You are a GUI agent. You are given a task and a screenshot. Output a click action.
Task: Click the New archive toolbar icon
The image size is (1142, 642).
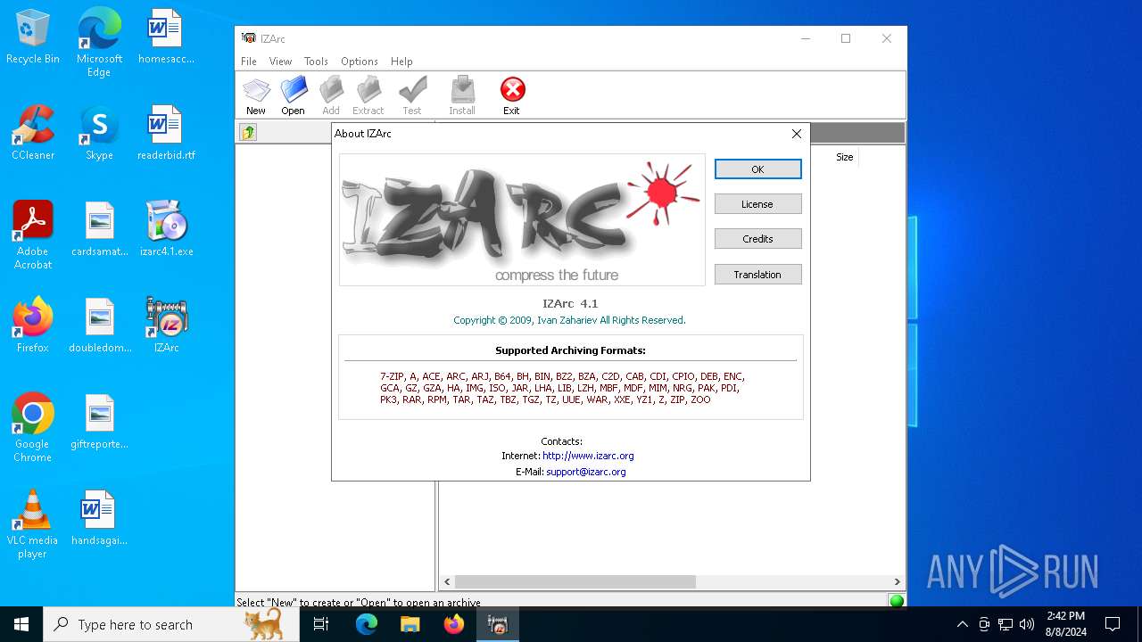[x=256, y=95]
